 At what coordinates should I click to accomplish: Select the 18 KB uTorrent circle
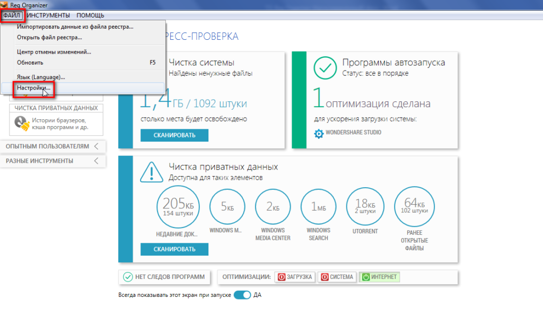(x=366, y=207)
